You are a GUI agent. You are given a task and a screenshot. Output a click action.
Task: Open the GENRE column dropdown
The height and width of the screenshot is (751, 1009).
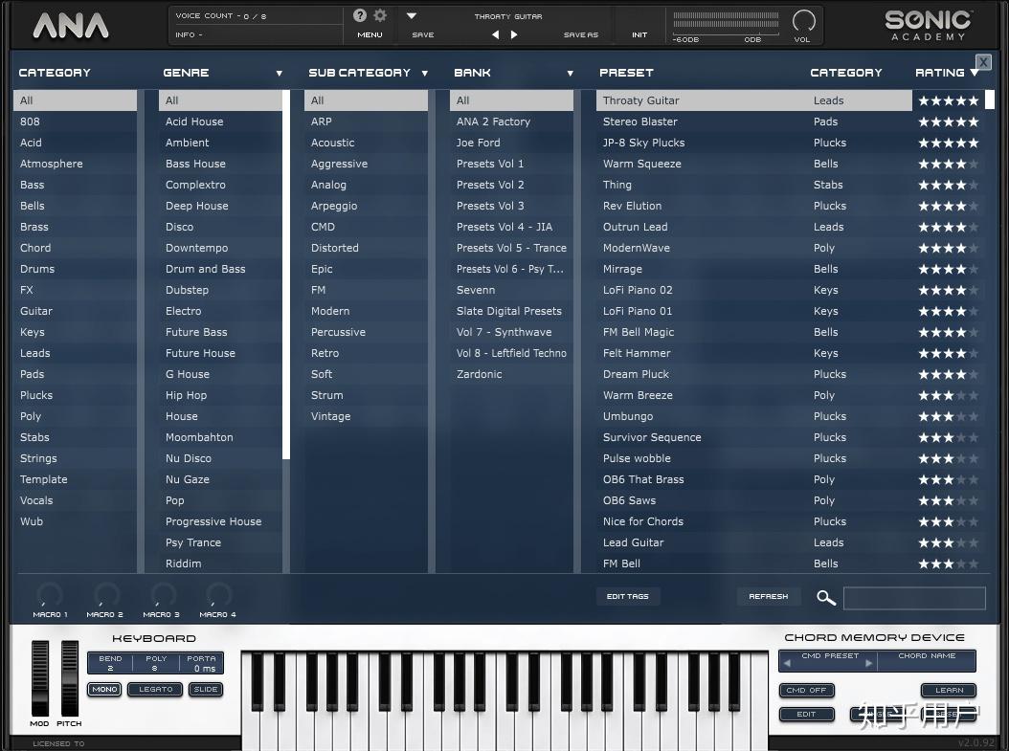click(x=280, y=72)
